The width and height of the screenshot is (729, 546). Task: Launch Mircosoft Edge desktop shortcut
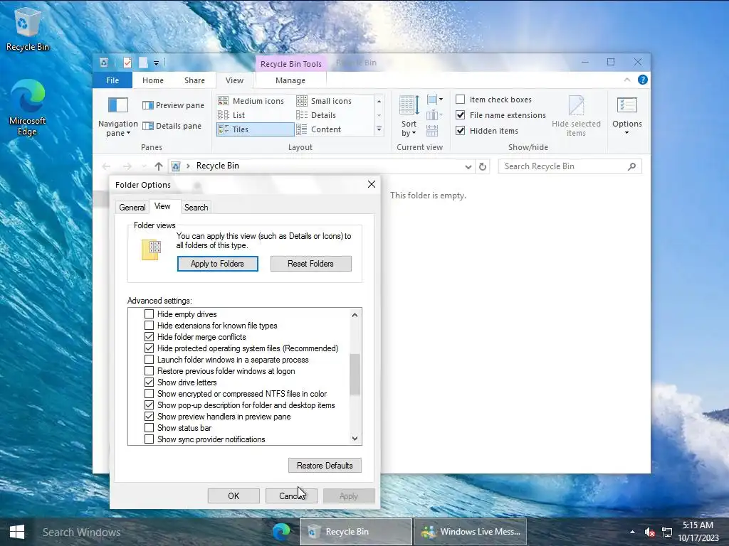click(x=28, y=108)
